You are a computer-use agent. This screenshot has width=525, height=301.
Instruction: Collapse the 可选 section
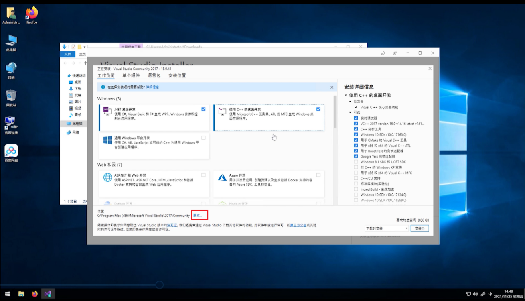click(x=350, y=112)
